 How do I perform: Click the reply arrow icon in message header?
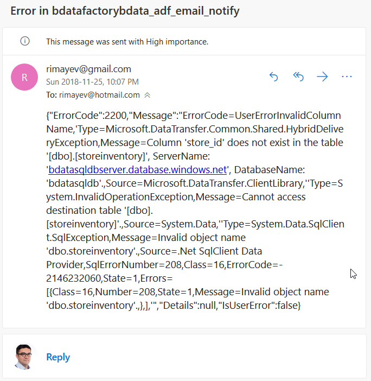274,77
